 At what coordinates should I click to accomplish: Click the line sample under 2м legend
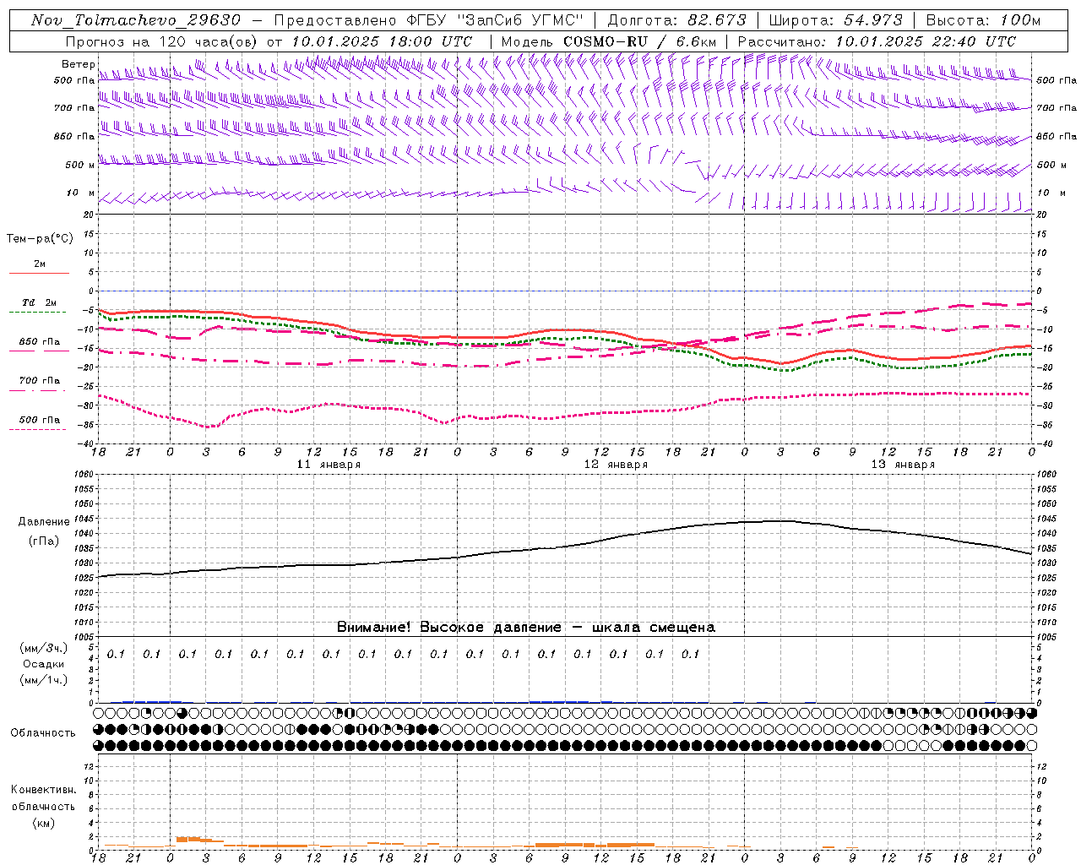(x=38, y=274)
